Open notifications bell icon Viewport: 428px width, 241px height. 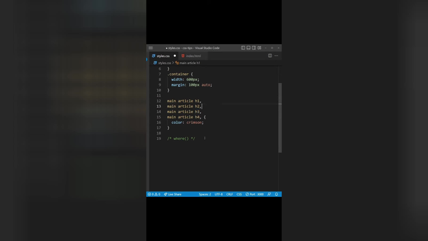point(276,194)
